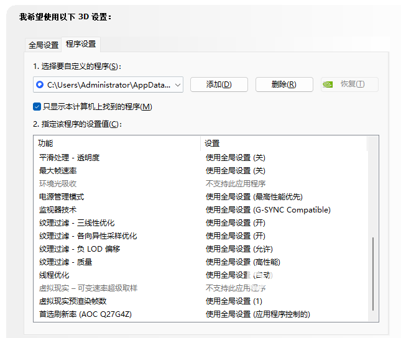Screen dimensions: 401x338
Task: Open the 最大帧速率 setting value
Action: click(x=235, y=171)
